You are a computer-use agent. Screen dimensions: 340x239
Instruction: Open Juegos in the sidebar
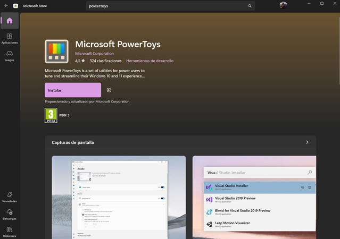pos(10,56)
